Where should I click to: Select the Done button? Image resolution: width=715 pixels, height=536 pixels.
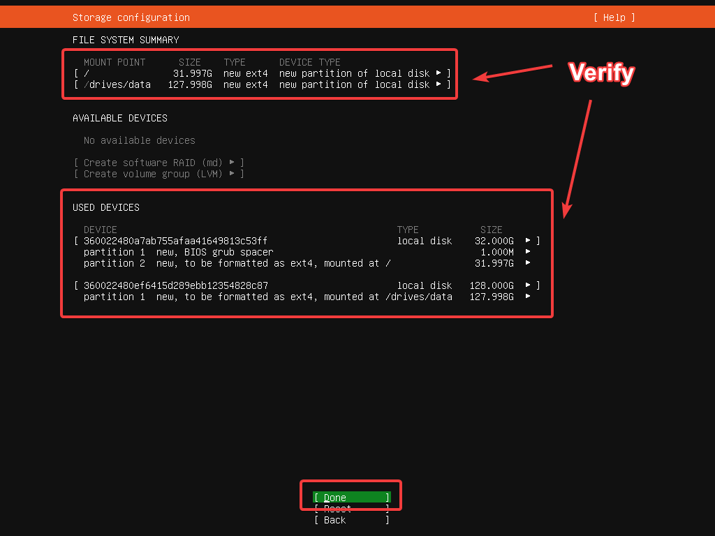(x=351, y=497)
